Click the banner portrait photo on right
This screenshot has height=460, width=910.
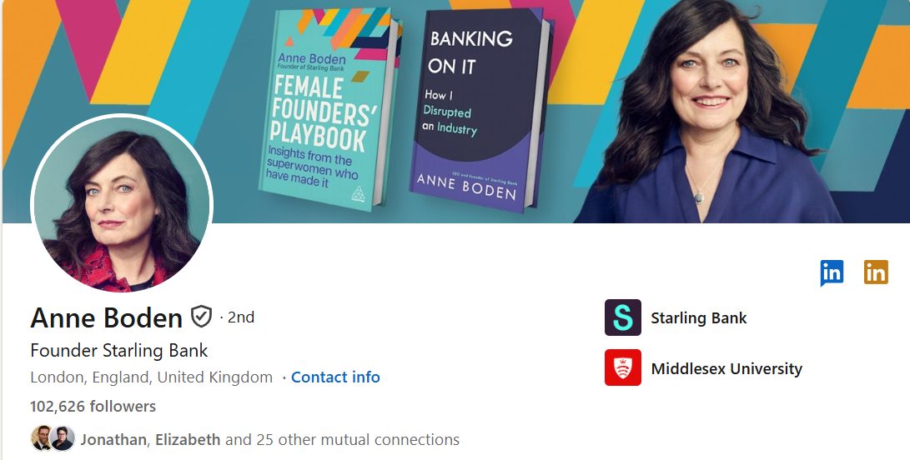pos(708,112)
